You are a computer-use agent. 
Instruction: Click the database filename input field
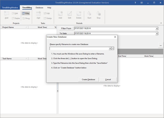[79, 48]
